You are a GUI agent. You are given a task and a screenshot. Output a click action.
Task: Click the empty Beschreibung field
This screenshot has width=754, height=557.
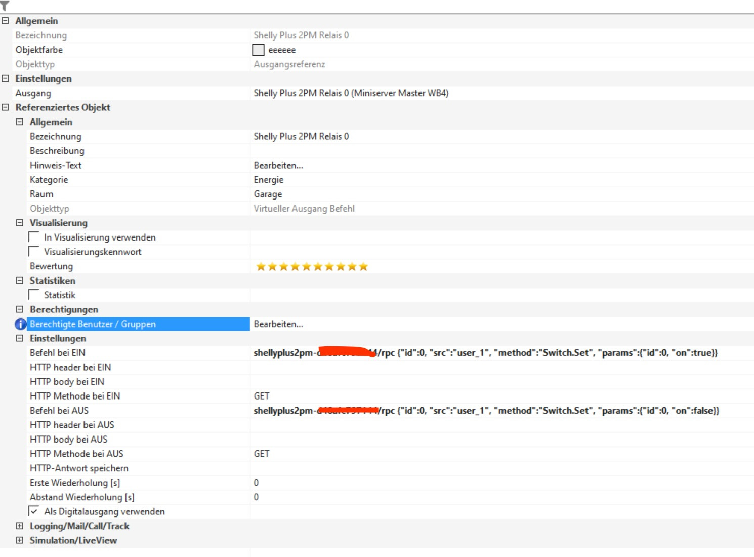[502, 151]
